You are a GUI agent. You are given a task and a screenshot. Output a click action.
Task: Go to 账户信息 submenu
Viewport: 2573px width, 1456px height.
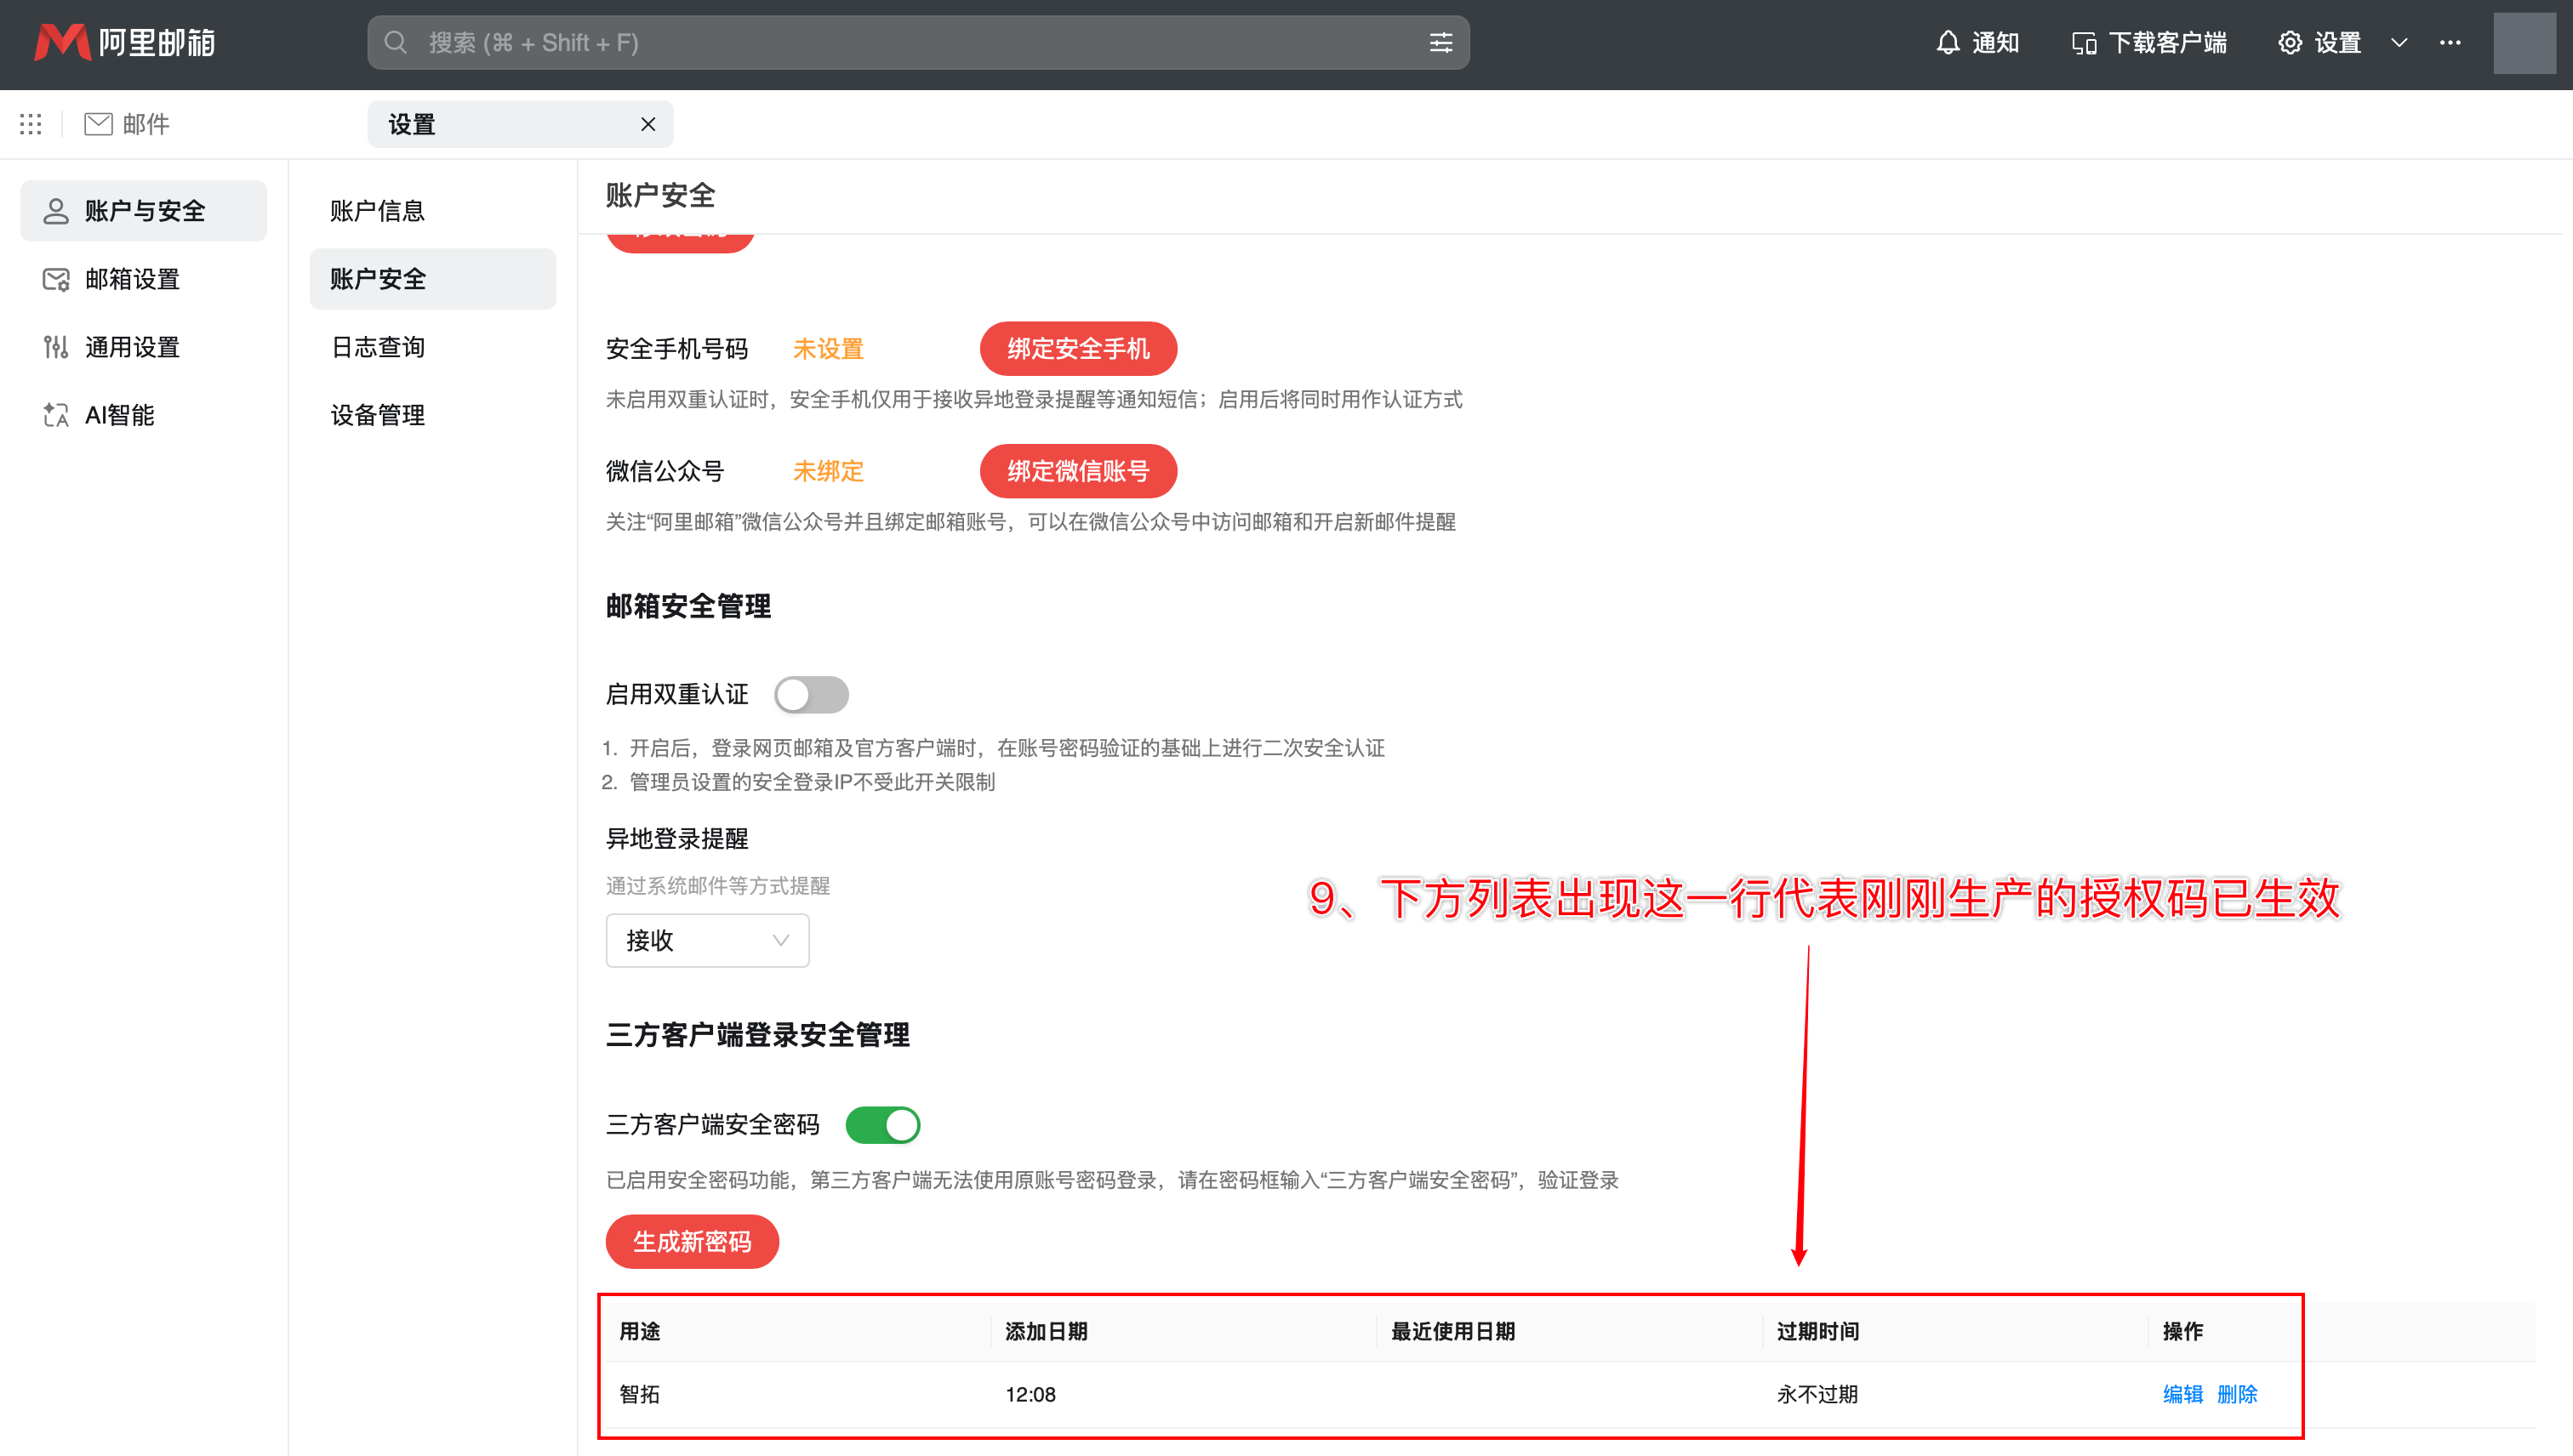pyautogui.click(x=432, y=210)
